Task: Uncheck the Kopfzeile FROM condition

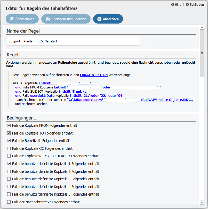Action: pyautogui.click(x=9, y=125)
